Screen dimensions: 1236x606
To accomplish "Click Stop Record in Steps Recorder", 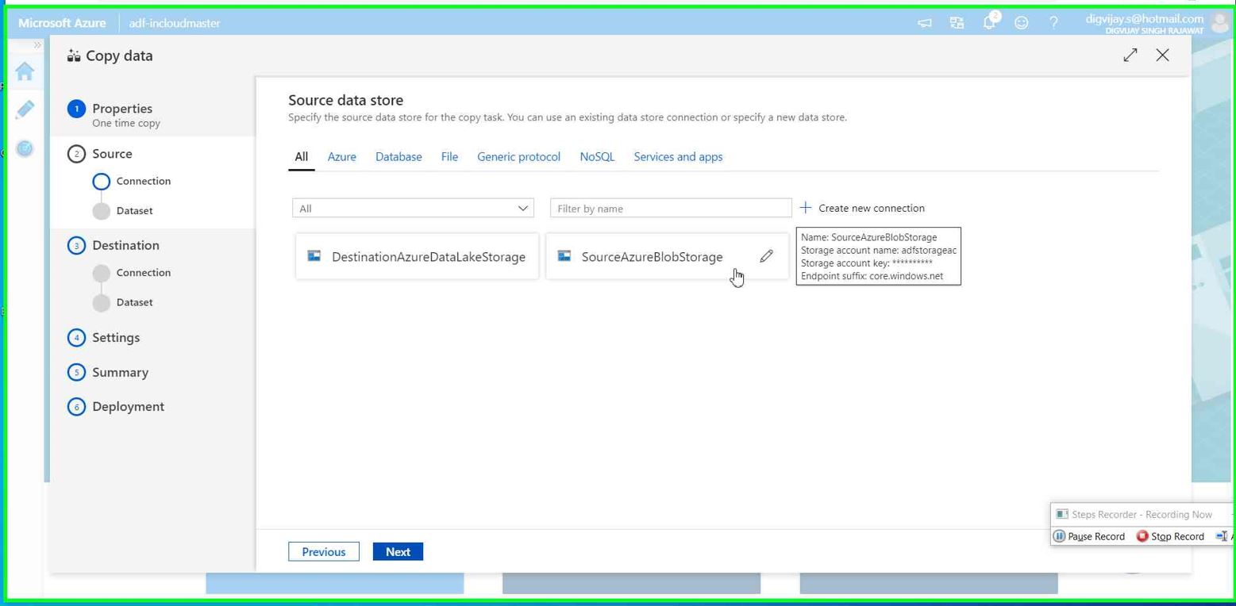I will tap(1170, 536).
